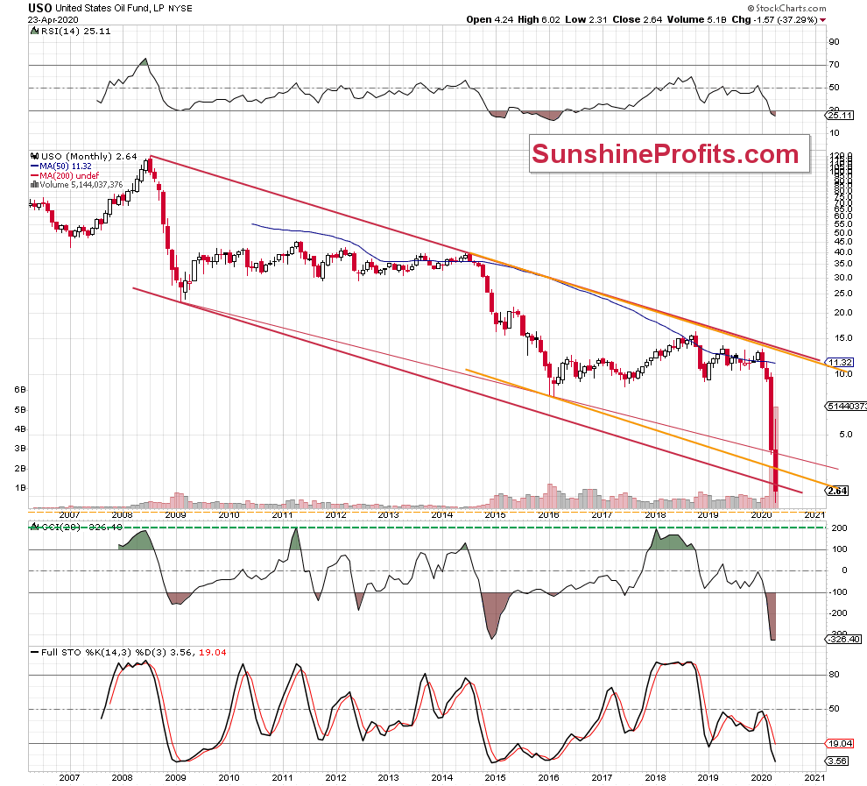This screenshot has height=786, width=867.
Task: Click the 50 level on the stochastic axis
Action: tap(834, 709)
